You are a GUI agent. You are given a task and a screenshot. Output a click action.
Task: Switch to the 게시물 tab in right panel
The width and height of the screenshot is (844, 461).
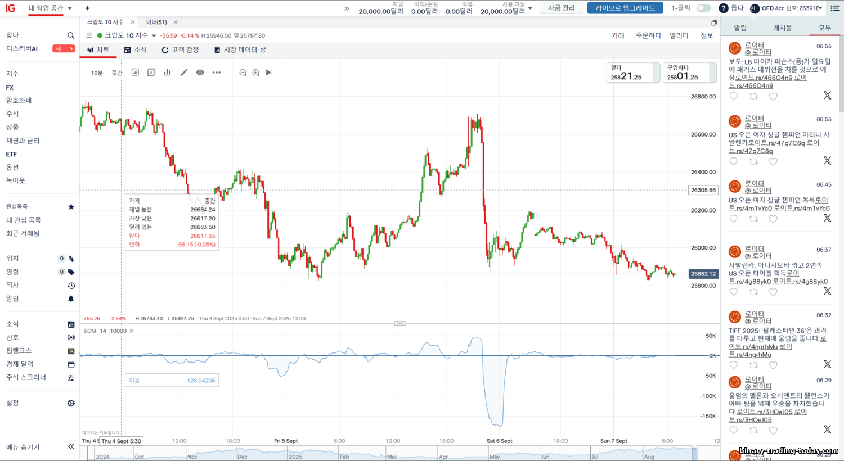(782, 28)
